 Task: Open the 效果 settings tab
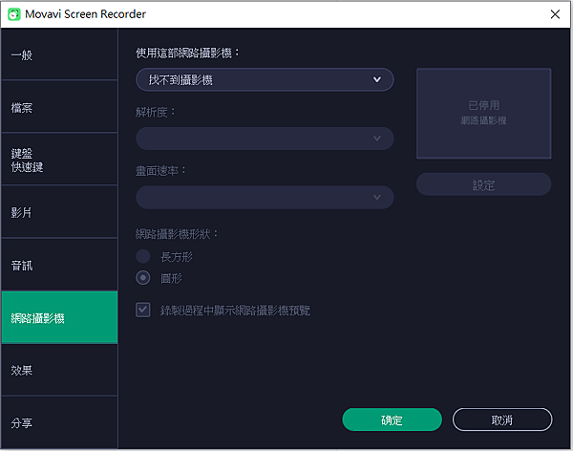coord(59,370)
